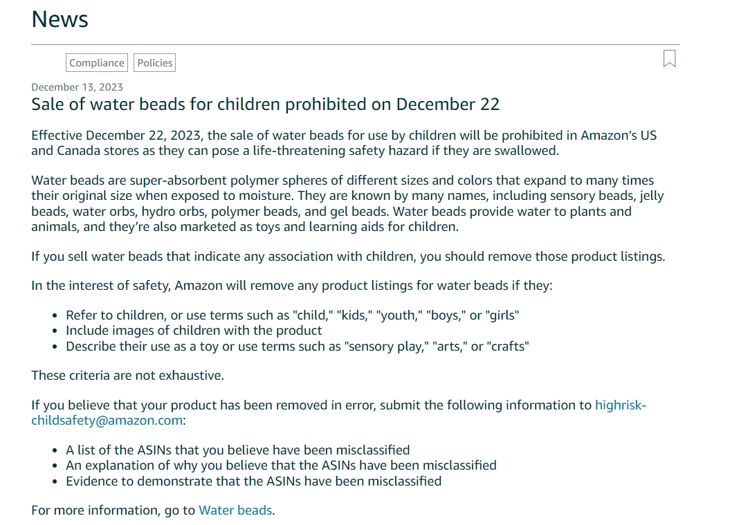Open the Compliance tag
Image resolution: width=750 pixels, height=525 pixels.
click(97, 63)
